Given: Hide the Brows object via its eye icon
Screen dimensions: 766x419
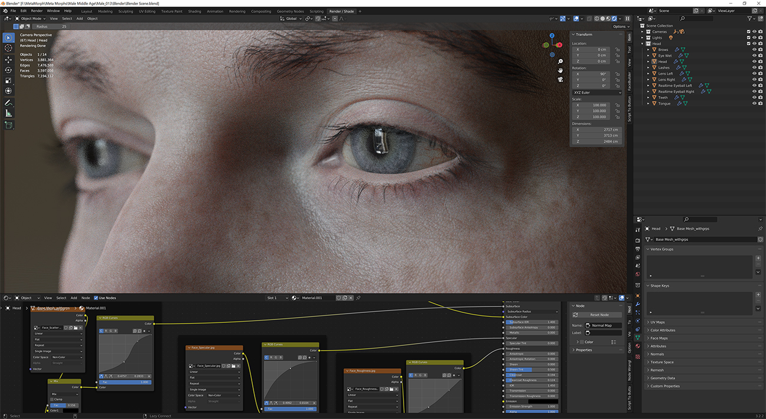Looking at the screenshot, I should (x=754, y=50).
